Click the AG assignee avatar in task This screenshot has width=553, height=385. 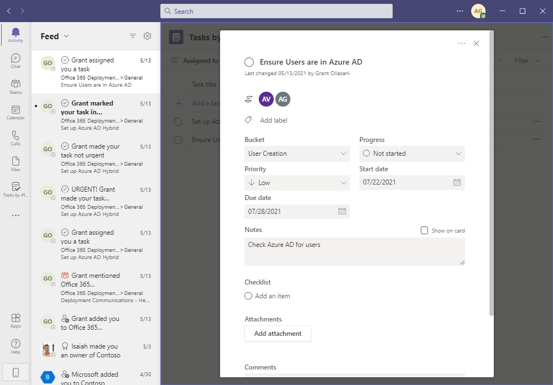tap(283, 99)
